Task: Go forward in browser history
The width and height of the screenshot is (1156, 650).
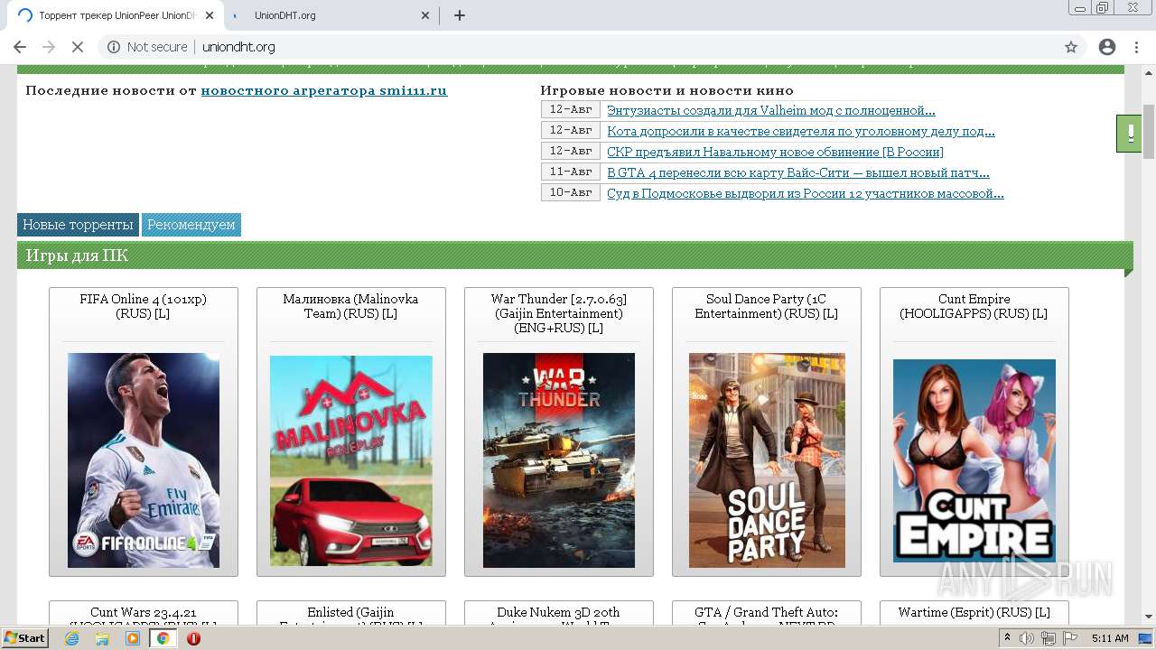Action: coord(49,47)
